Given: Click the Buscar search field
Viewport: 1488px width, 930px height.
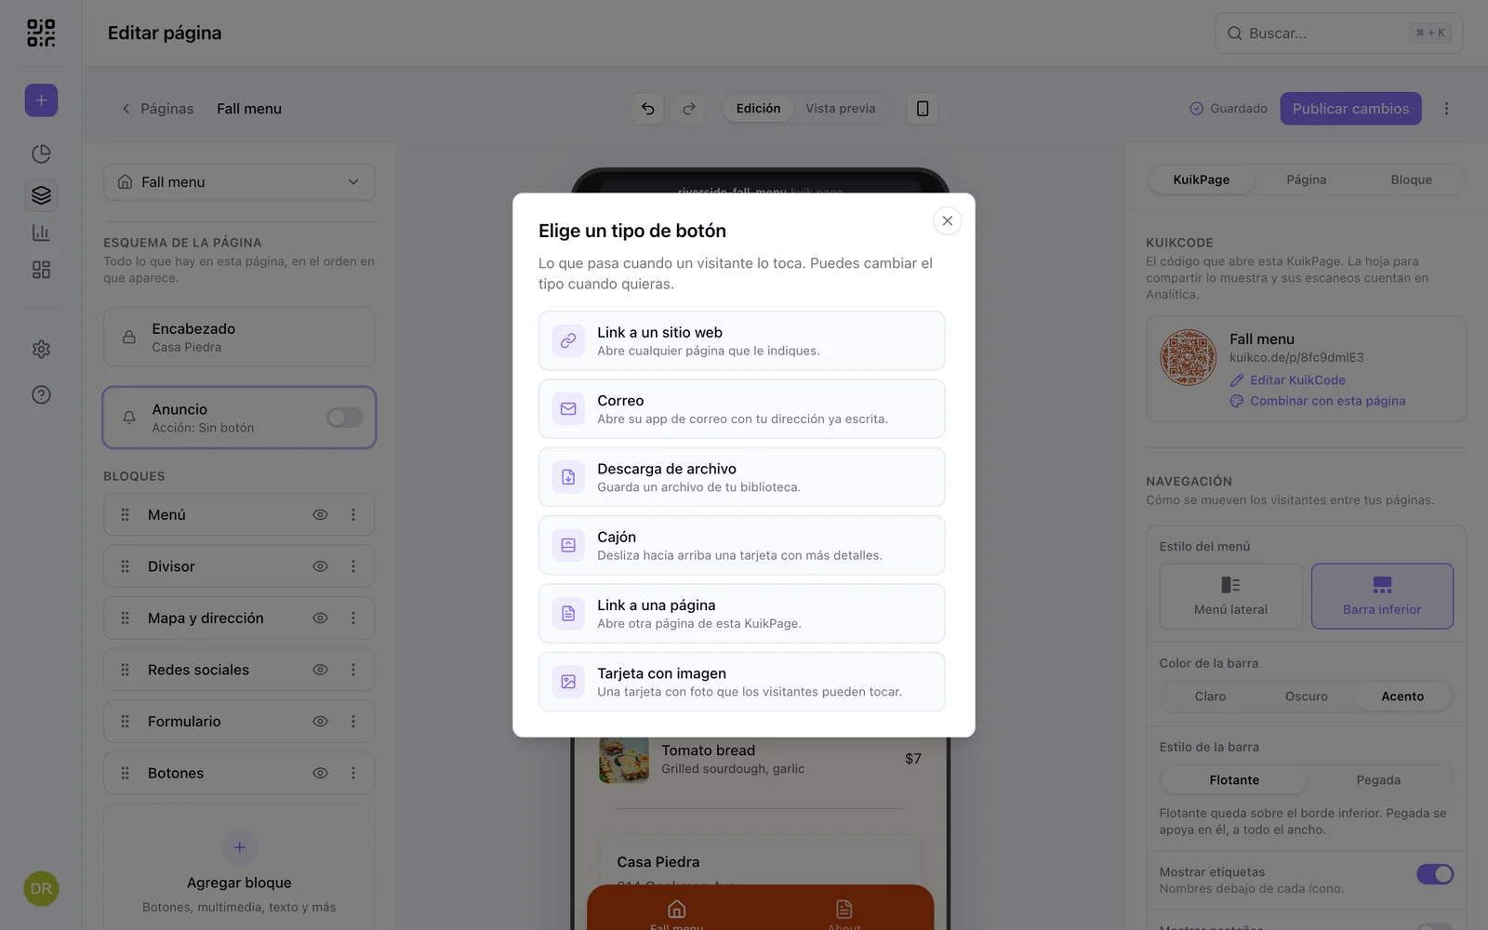Looking at the screenshot, I should 1338,33.
